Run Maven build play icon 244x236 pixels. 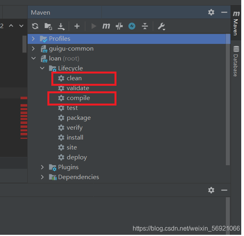(x=94, y=26)
